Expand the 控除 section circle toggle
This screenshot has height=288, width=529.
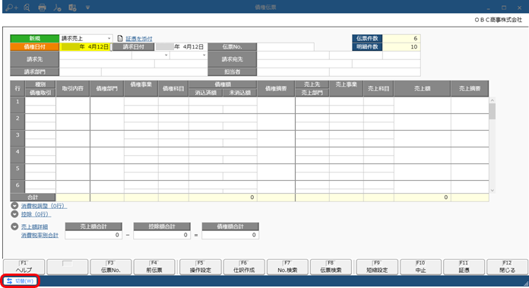tap(14, 214)
